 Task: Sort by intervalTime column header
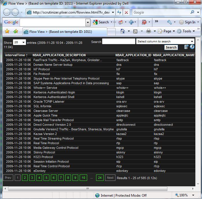16,55
